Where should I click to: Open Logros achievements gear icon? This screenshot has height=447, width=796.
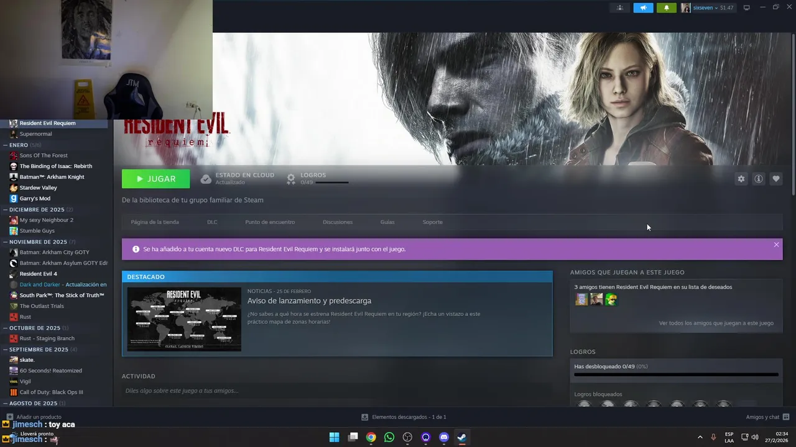coord(290,179)
